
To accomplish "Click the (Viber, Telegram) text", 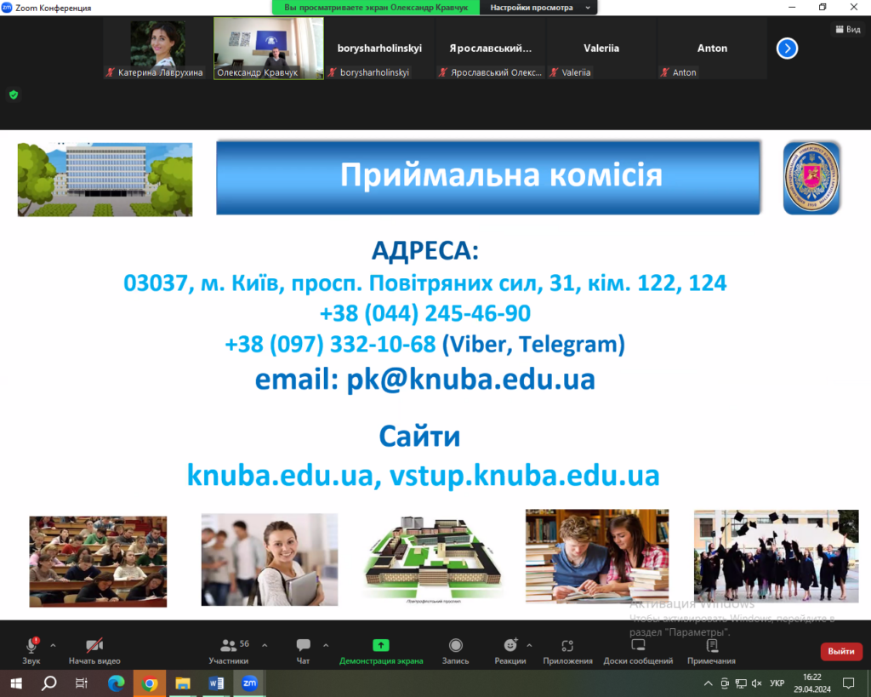I will pyautogui.click(x=533, y=345).
